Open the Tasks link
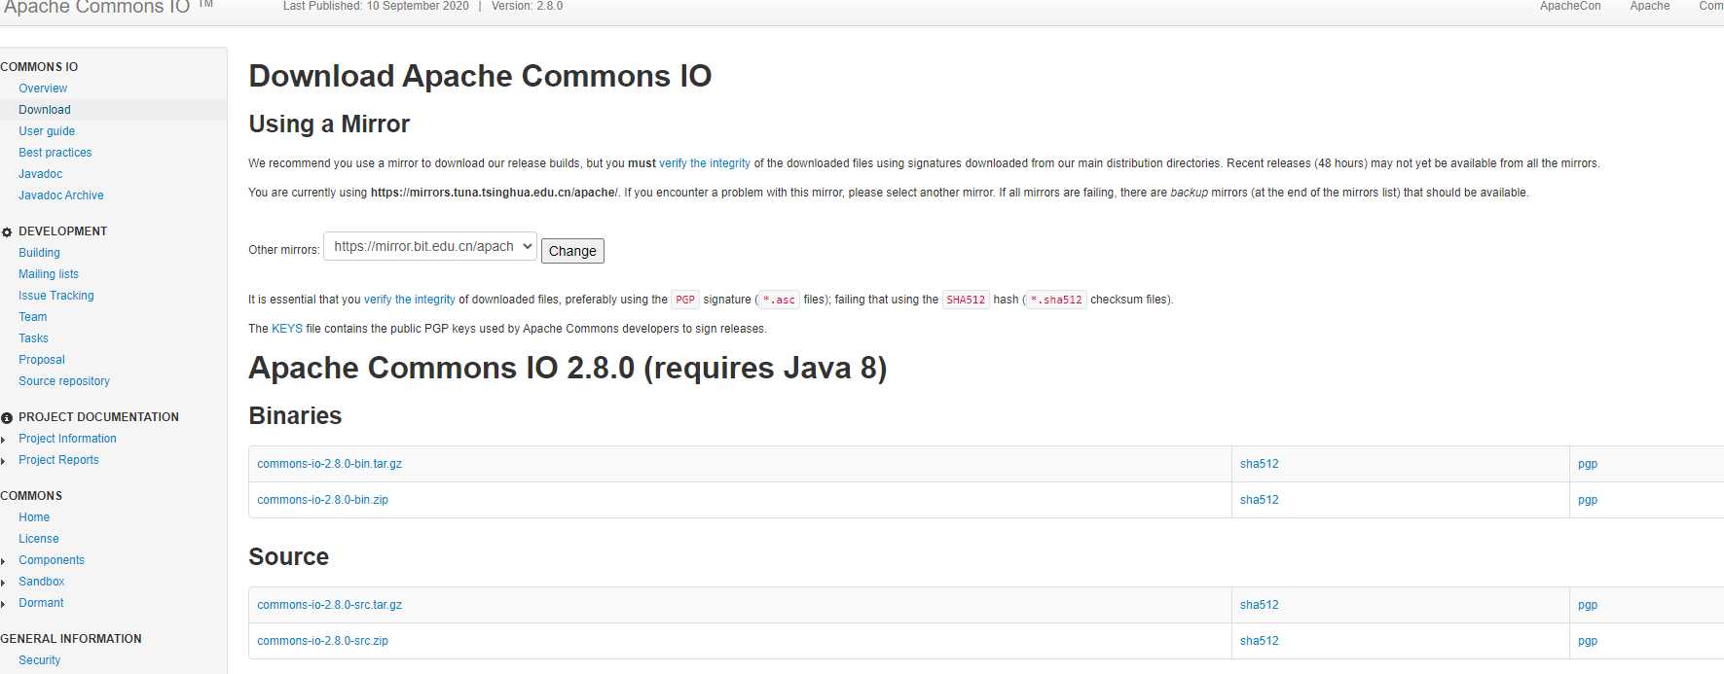Screen dimensions: 1724x674 point(33,338)
